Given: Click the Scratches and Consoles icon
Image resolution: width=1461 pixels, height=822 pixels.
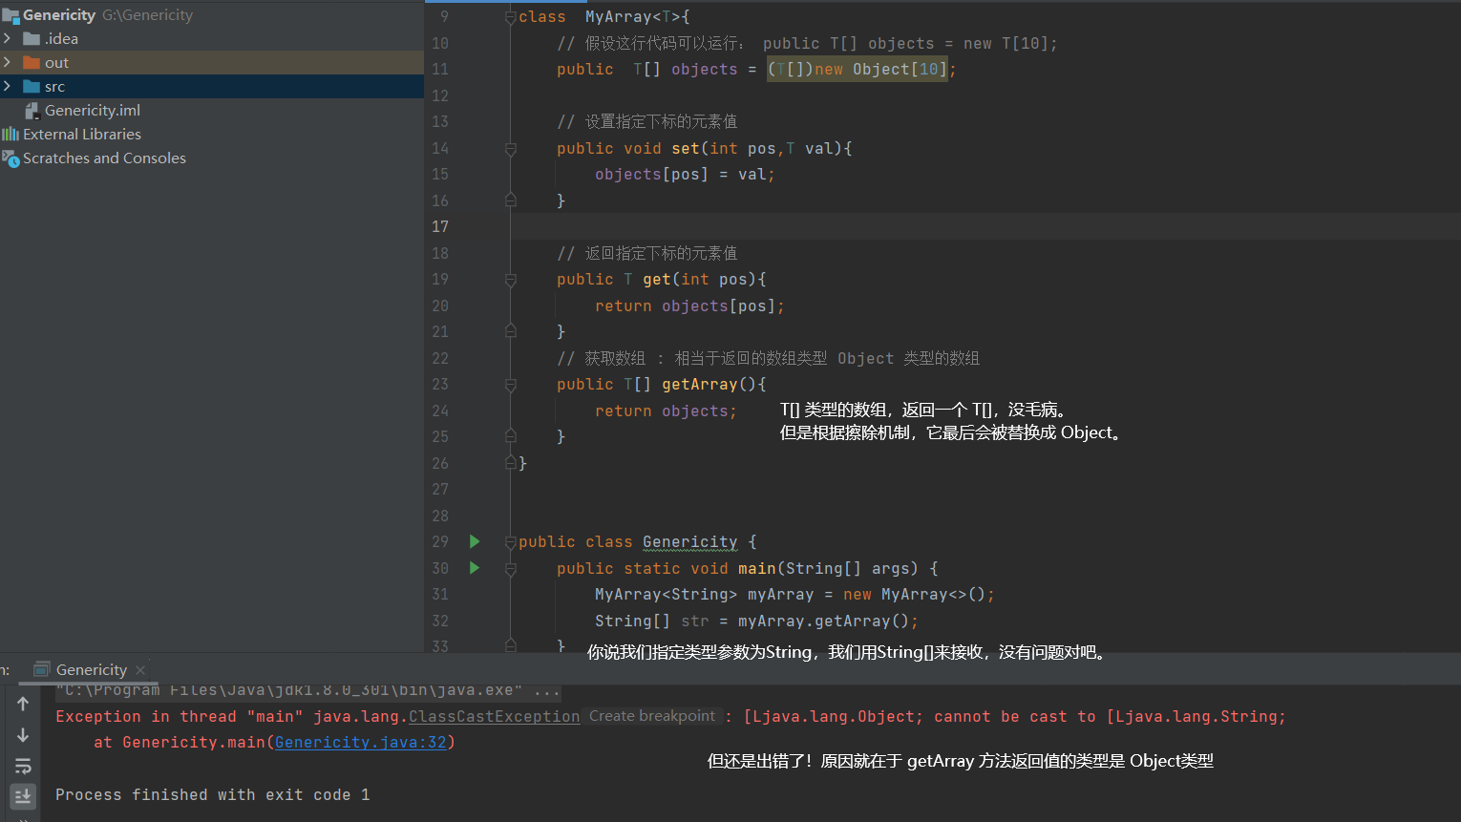Looking at the screenshot, I should 11,158.
